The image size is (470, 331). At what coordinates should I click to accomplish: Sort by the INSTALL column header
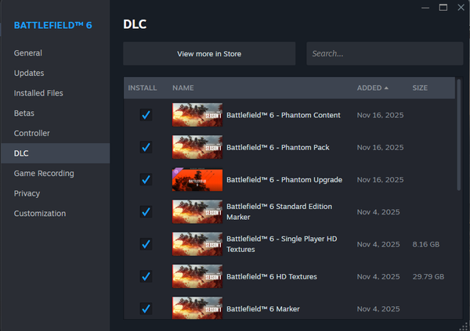coord(142,88)
